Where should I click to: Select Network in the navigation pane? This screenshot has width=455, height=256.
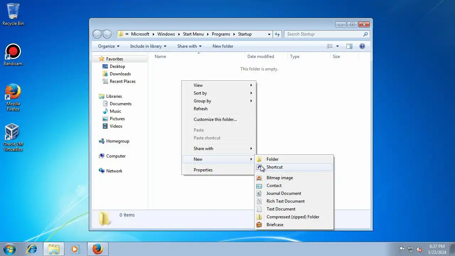(x=114, y=171)
